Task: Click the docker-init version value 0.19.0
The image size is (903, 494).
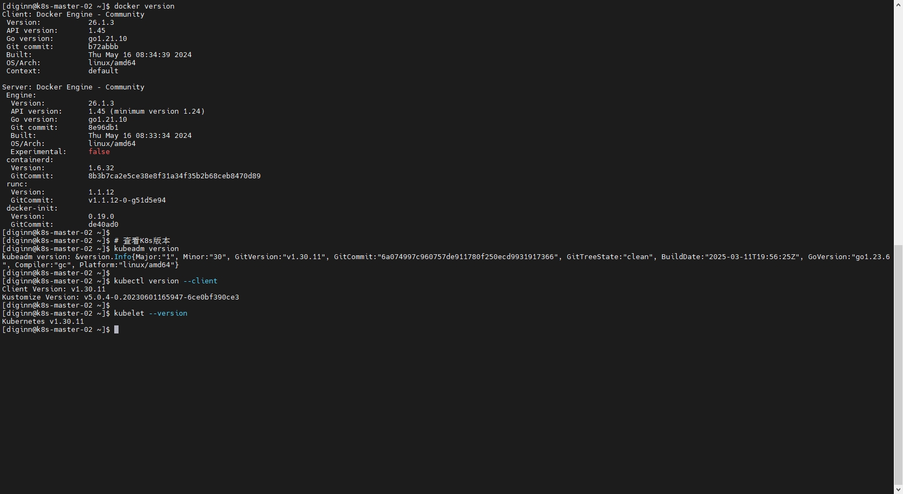Action: [x=101, y=217]
